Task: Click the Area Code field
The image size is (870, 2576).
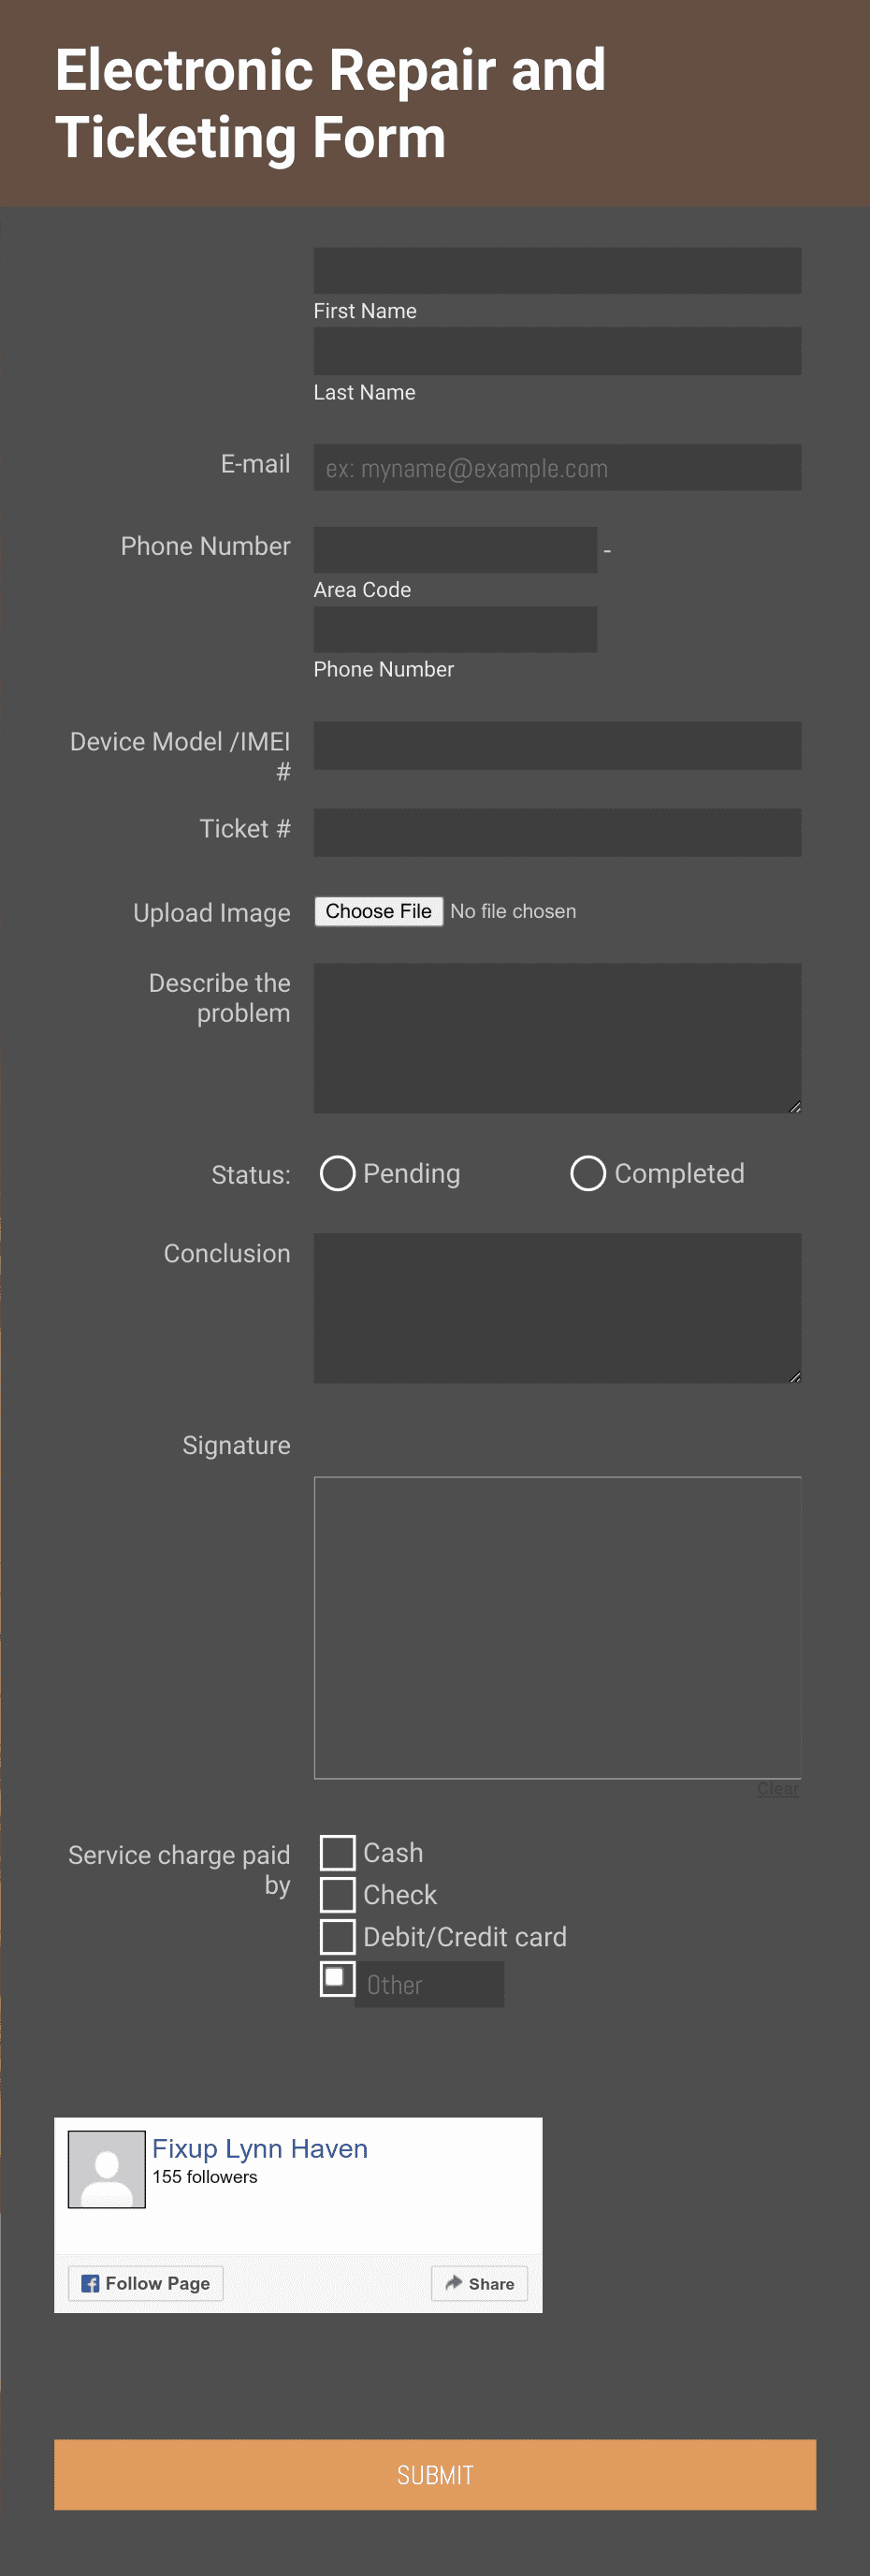Action: [x=455, y=550]
